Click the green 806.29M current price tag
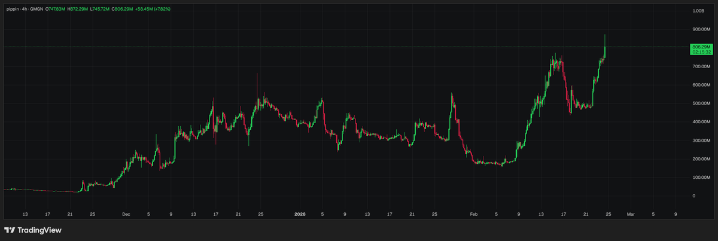This screenshot has height=241, width=718. [701, 47]
